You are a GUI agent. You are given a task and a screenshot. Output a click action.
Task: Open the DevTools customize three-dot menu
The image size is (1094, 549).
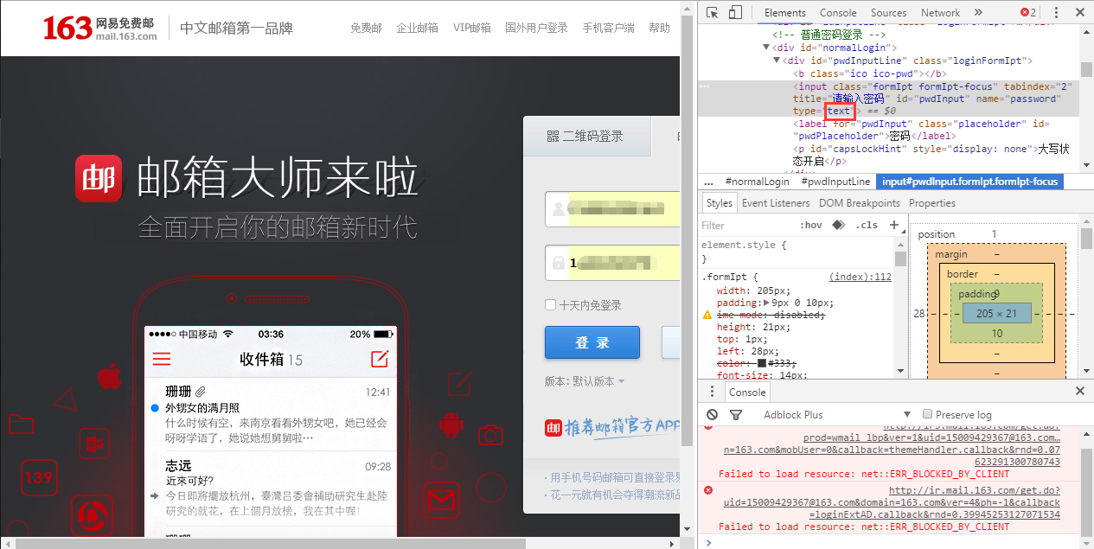tap(1056, 13)
